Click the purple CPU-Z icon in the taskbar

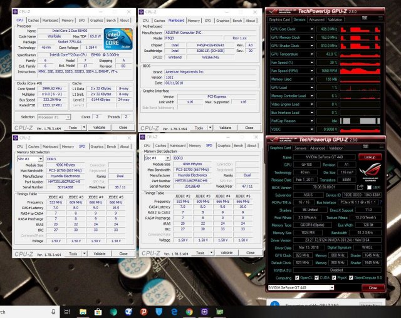click(x=204, y=312)
